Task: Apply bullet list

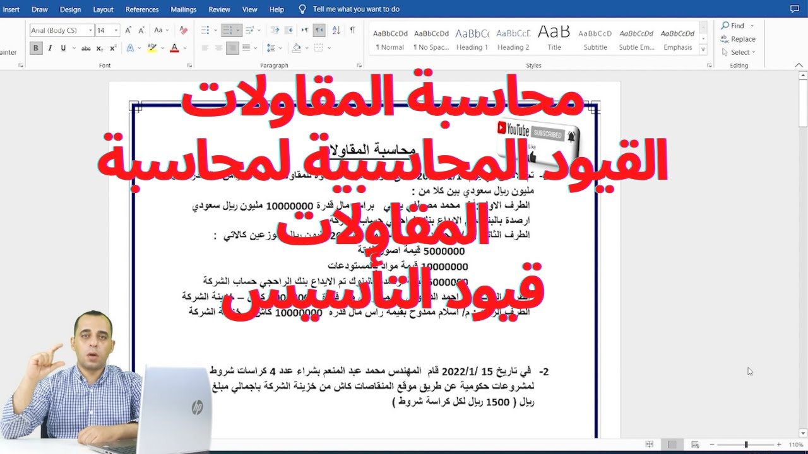Action: click(x=205, y=30)
